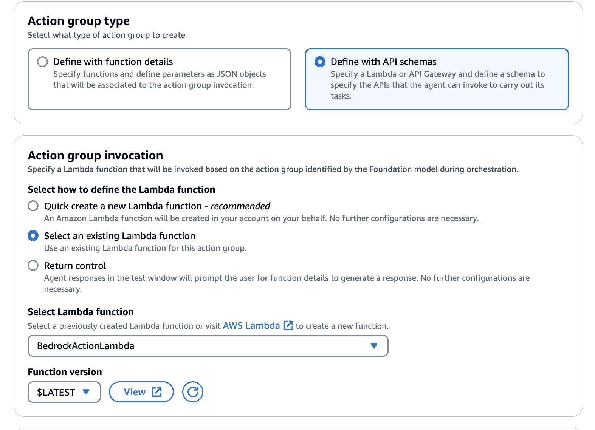This screenshot has width=595, height=430.
Task: Click the external link icon inside View button
Action: tap(156, 392)
